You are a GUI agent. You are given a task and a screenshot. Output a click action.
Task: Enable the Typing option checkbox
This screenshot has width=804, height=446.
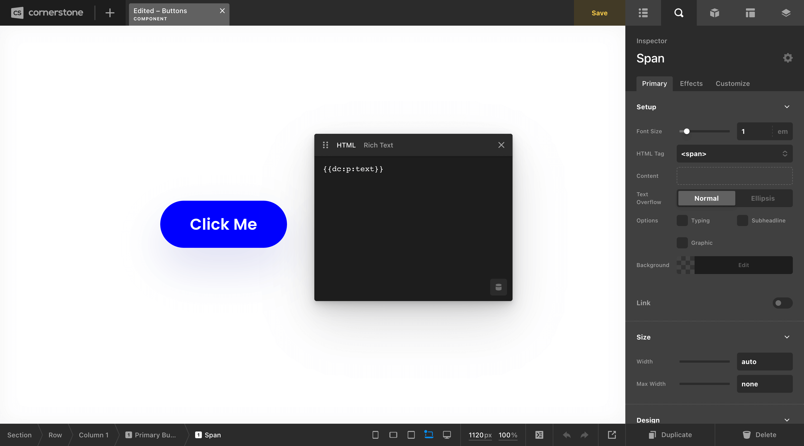tap(682, 221)
